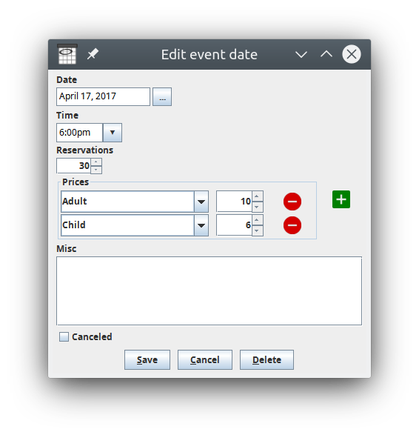
Task: Expand the Child price category dropdown
Action: pos(201,225)
